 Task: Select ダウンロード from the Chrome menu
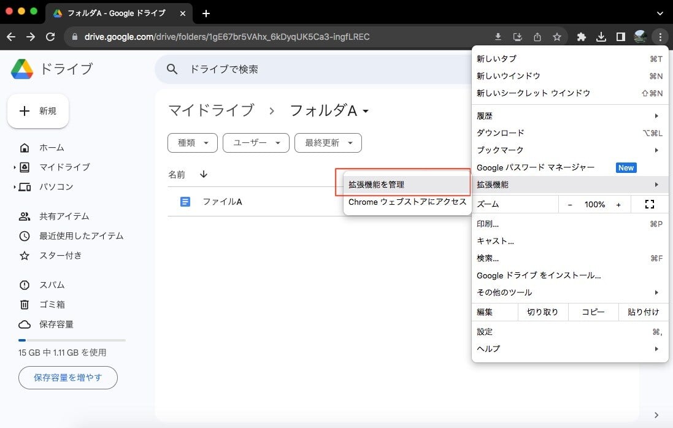(x=570, y=133)
